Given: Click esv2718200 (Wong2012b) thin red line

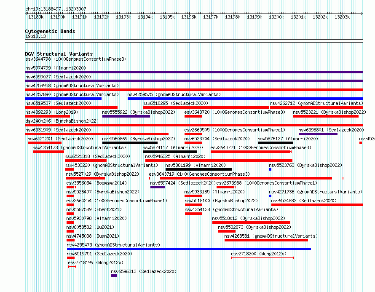Looking at the screenshot, I should coord(262,258).
